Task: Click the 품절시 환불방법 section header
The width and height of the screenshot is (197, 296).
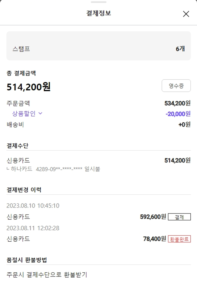Action: [x=27, y=260]
